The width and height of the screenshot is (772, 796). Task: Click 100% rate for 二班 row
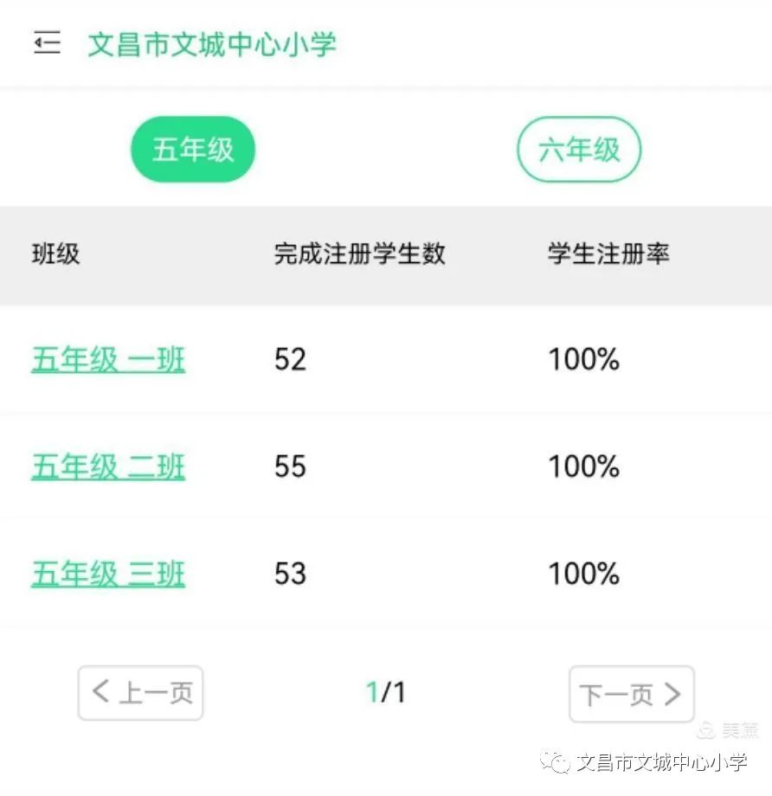(x=583, y=467)
